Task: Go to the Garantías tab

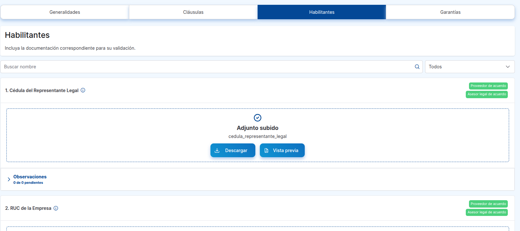Action: (x=450, y=12)
